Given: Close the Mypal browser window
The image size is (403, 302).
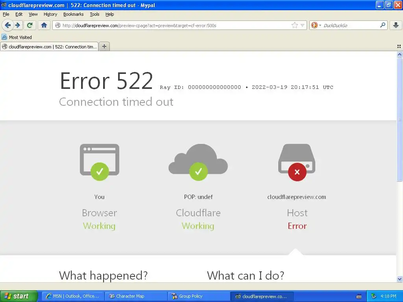Looking at the screenshot, I should pos(398,5).
